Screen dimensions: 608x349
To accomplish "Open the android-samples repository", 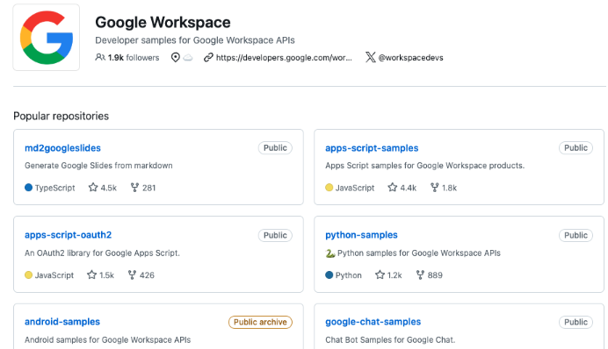I will pyautogui.click(x=62, y=322).
